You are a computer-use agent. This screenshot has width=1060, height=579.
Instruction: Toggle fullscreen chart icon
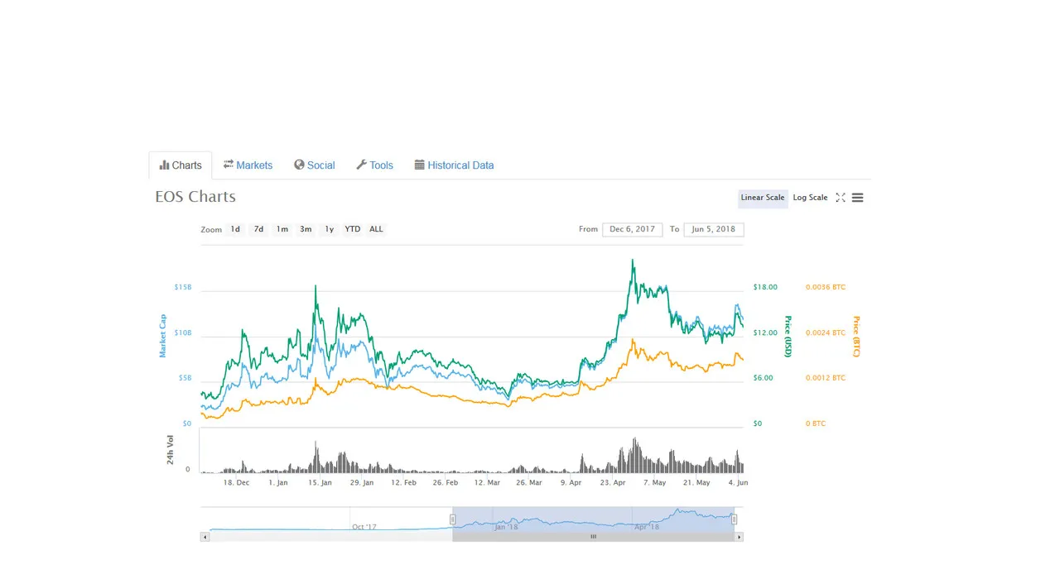[x=841, y=198]
